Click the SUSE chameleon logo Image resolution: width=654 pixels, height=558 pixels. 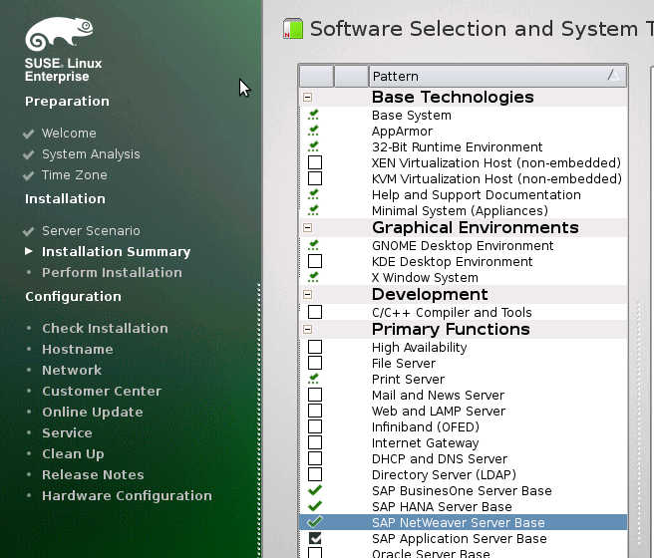point(59,34)
